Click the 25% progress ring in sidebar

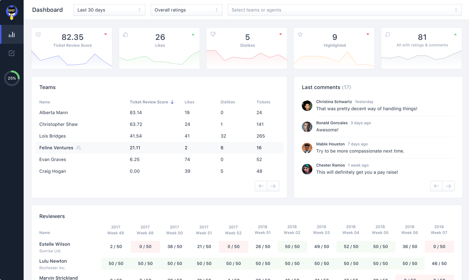[11, 78]
